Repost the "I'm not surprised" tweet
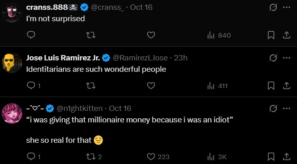Image resolution: width=297 pixels, height=164 pixels. tap(91, 35)
